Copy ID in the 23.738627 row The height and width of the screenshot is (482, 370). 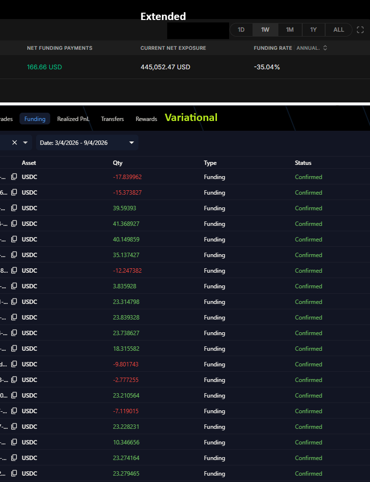pos(14,333)
